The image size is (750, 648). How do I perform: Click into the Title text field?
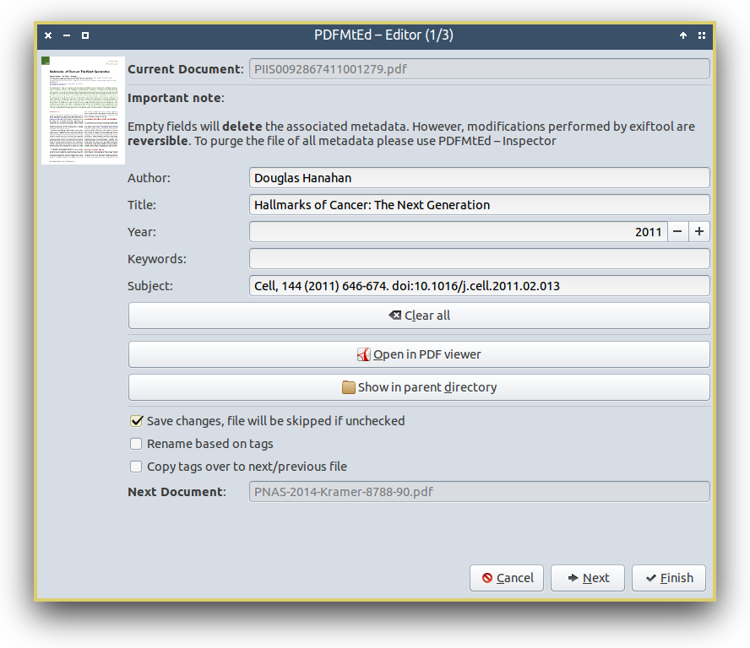(x=479, y=205)
